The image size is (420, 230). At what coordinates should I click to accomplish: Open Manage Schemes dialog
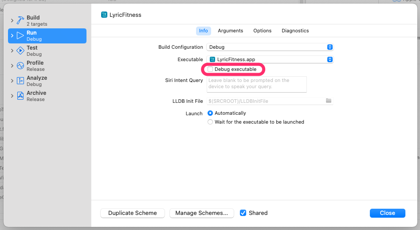(202, 213)
